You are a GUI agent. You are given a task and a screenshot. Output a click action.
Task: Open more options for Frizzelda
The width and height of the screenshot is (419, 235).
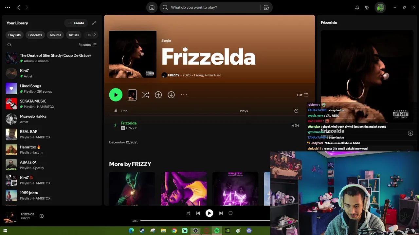coord(184,95)
